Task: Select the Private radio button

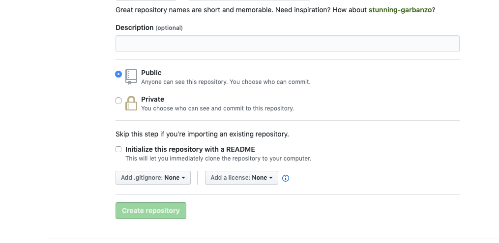Action: click(x=118, y=101)
